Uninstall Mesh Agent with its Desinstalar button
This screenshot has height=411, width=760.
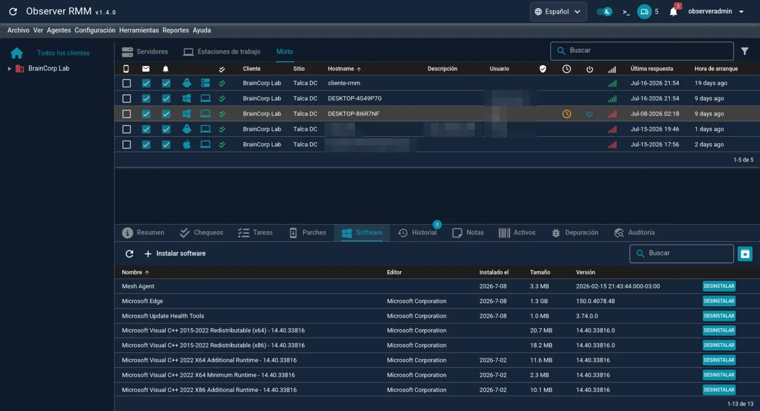point(719,286)
